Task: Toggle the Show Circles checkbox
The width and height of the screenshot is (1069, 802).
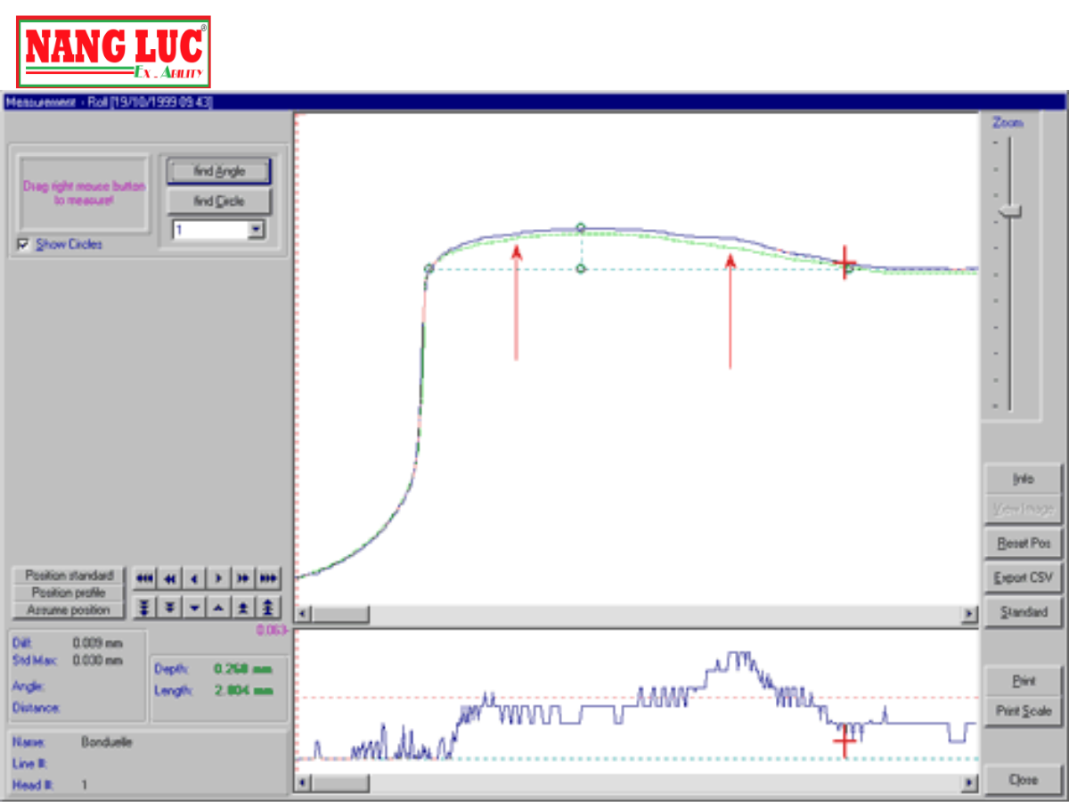Action: point(24,244)
